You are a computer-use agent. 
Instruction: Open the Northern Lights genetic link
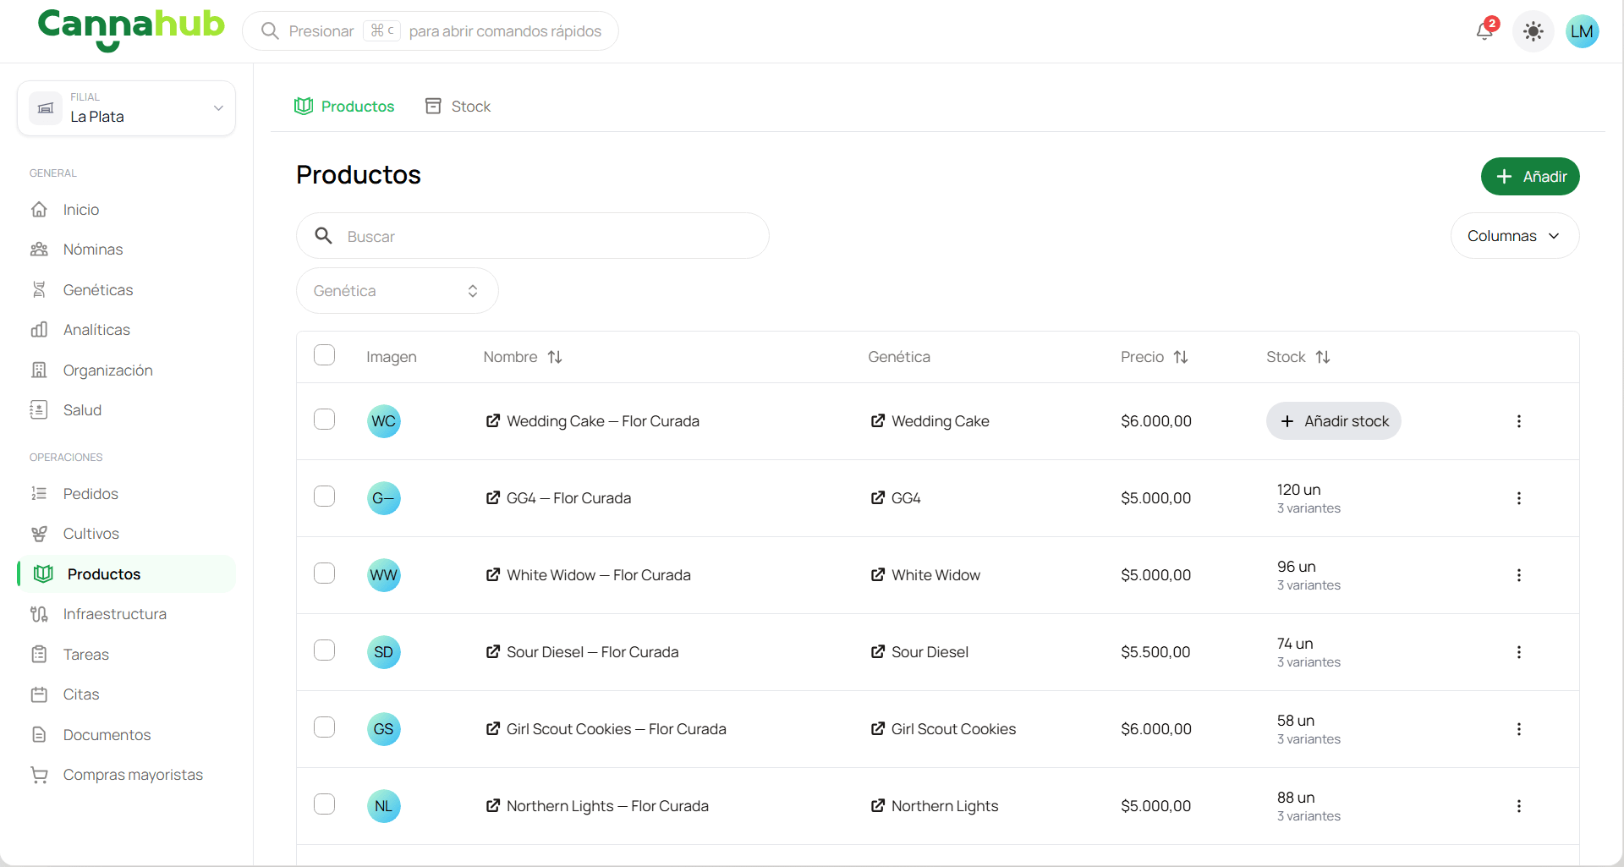point(935,806)
